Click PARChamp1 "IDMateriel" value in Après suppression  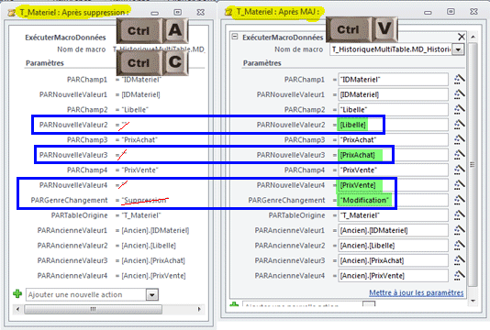[x=141, y=80]
